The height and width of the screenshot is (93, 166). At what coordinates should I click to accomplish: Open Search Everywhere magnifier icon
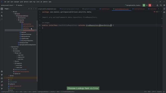coord(161,5)
